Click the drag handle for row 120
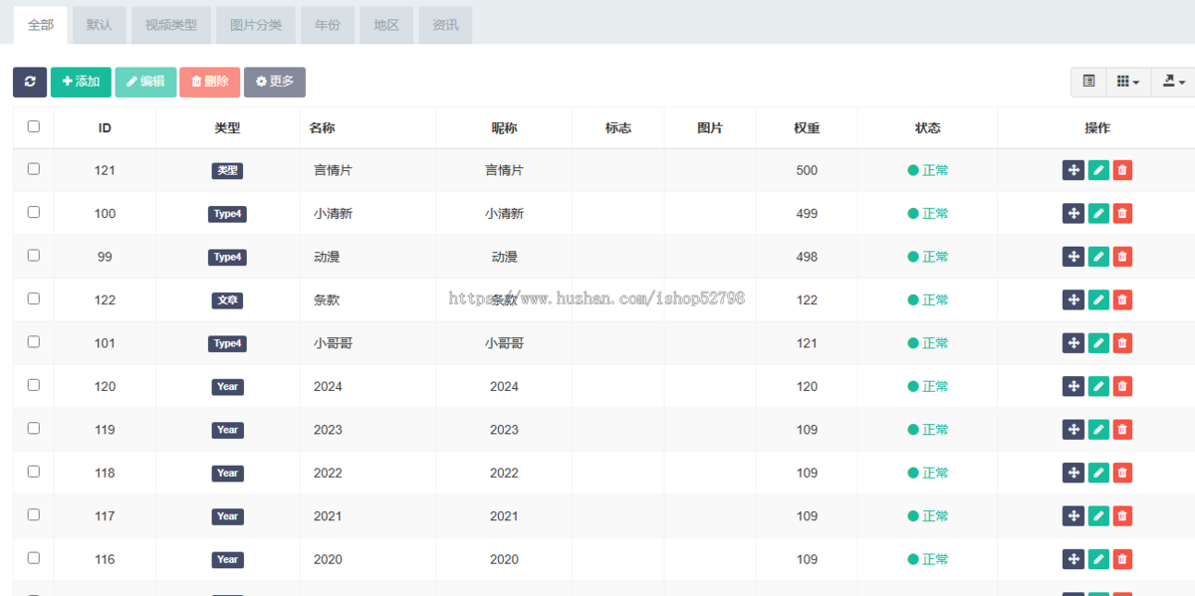This screenshot has height=596, width=1195. coord(1074,386)
